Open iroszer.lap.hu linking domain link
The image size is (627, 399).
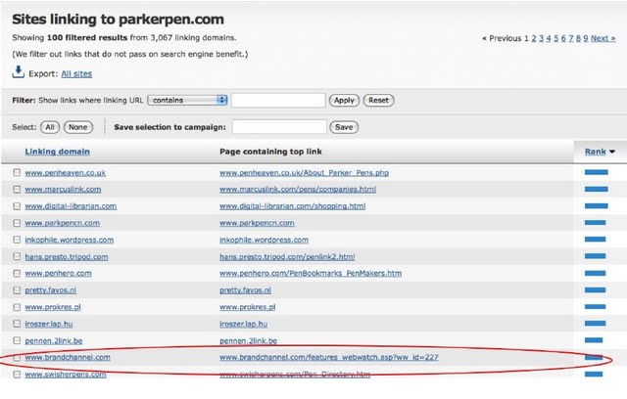[49, 324]
